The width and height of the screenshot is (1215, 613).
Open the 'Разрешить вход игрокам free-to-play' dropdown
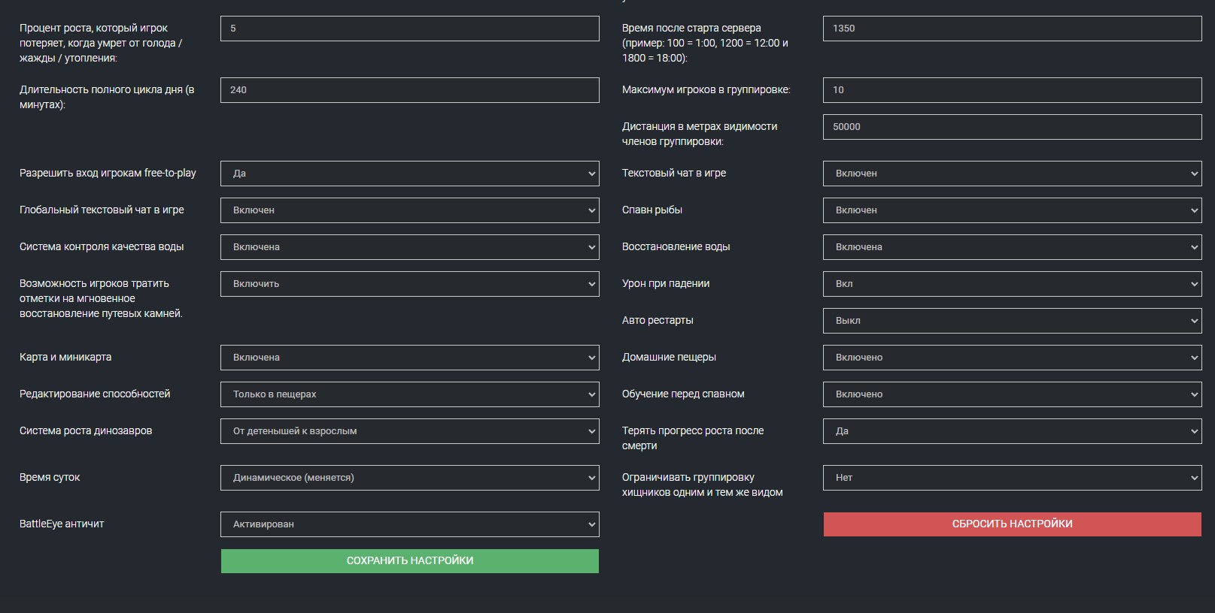coord(409,174)
